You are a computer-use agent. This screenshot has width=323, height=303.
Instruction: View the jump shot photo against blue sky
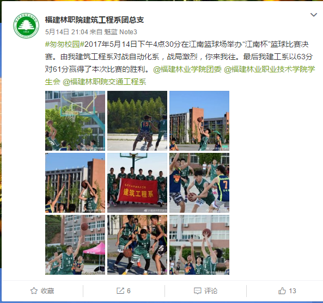click(199, 121)
